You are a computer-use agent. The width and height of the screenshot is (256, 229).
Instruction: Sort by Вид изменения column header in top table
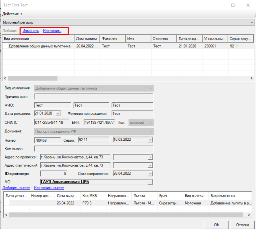38,39
